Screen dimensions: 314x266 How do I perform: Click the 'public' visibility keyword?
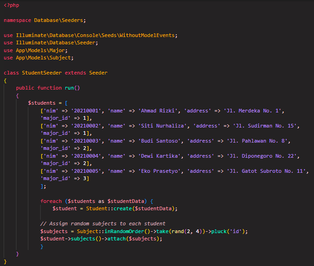click(25, 88)
